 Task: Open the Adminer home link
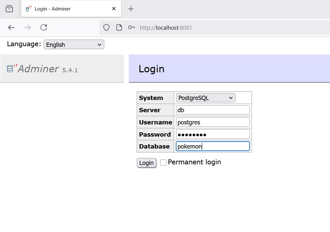pos(38,69)
